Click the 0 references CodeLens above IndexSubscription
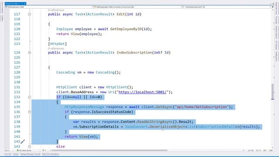The height and width of the screenshot is (157, 279). click(56, 48)
